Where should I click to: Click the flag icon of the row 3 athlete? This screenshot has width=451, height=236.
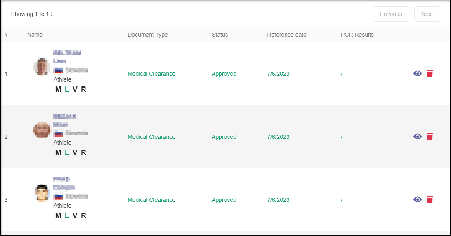(59, 196)
